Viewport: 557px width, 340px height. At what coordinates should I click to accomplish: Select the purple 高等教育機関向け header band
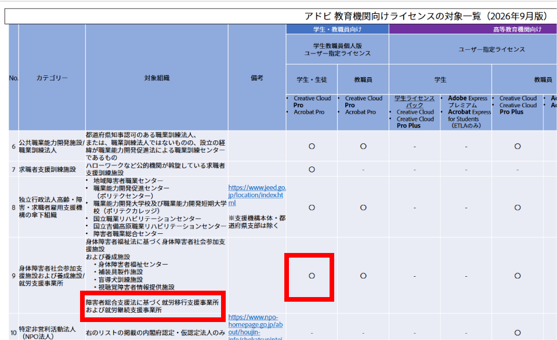[x=473, y=29]
